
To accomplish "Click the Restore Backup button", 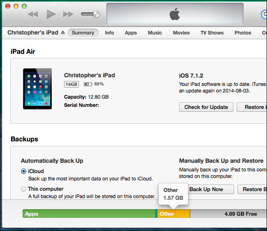I will tap(252, 189).
